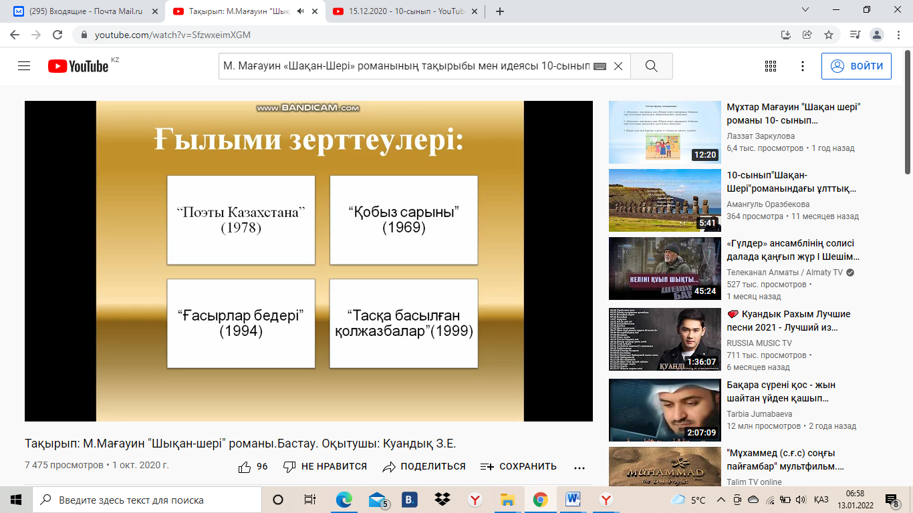Open the YouTube hamburger guide menu
The image size is (913, 513).
pyautogui.click(x=24, y=66)
